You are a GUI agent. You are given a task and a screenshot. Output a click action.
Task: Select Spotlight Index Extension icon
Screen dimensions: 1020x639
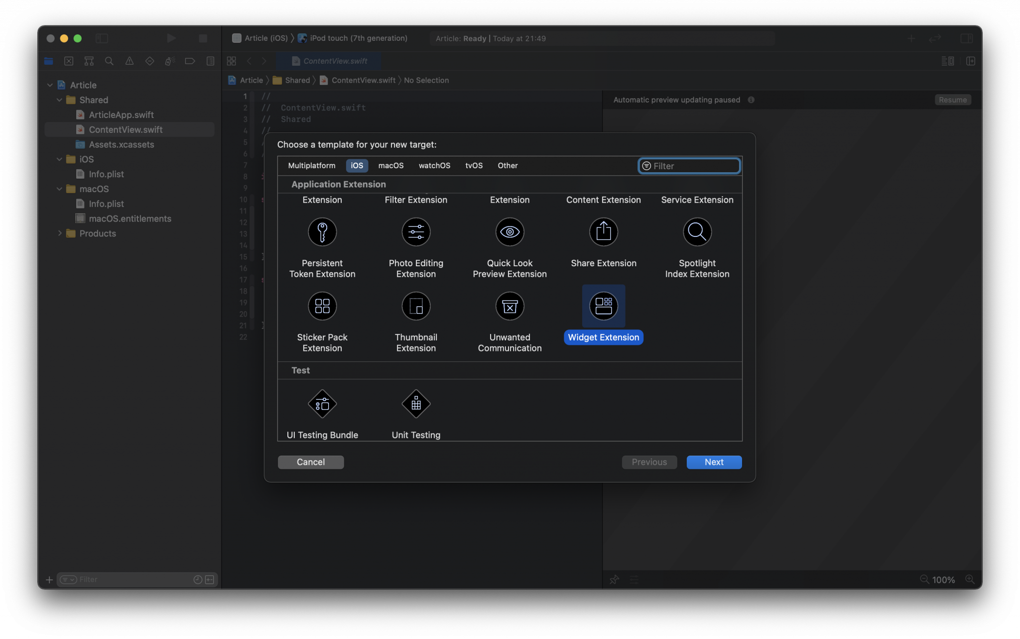pos(697,232)
